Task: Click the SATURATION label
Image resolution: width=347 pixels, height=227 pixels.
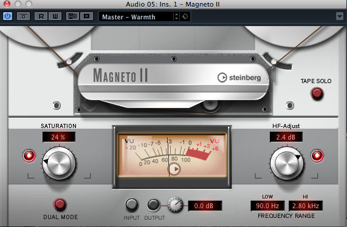Action: [59, 126]
